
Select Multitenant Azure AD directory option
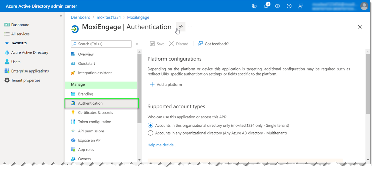[x=151, y=133]
